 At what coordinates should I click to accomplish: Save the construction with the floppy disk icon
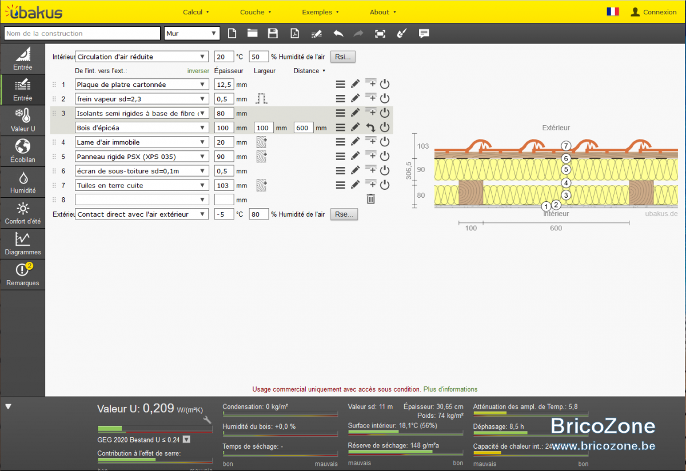click(273, 33)
